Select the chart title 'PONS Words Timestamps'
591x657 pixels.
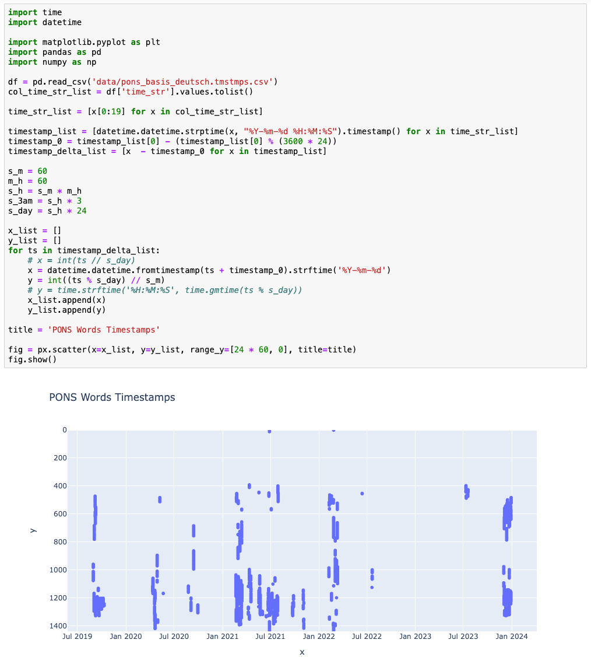[x=112, y=397]
